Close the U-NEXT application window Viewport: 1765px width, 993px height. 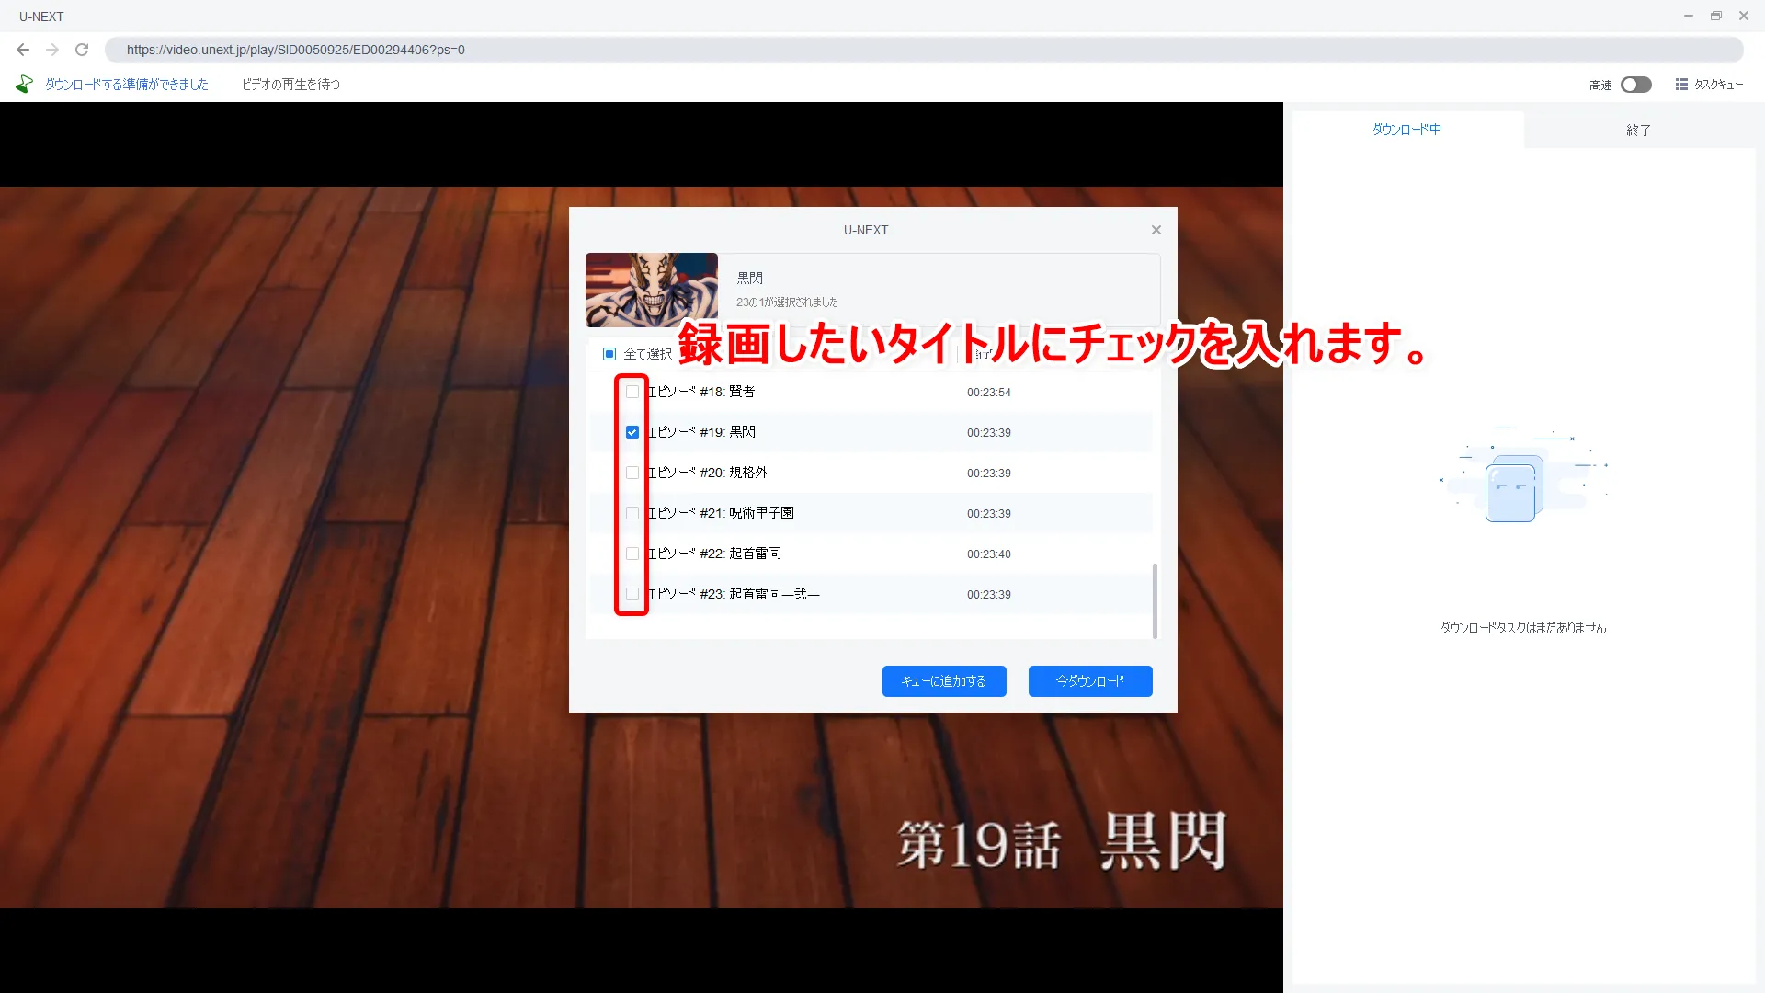(1744, 16)
